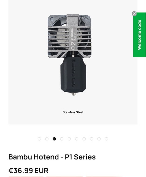Click the Bambu Hotend - P1 Series title
The height and width of the screenshot is (177, 146).
(52, 157)
